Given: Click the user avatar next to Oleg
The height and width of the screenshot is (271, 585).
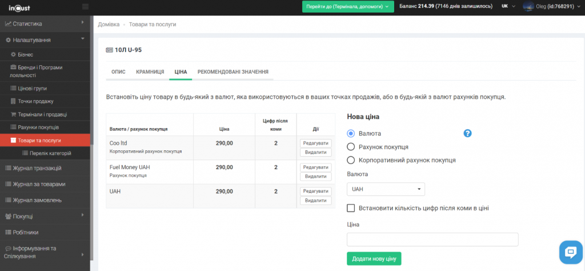Looking at the screenshot, I should click(x=527, y=6).
